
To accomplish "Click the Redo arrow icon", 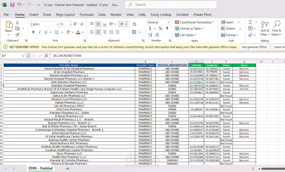I will tap(29, 4).
